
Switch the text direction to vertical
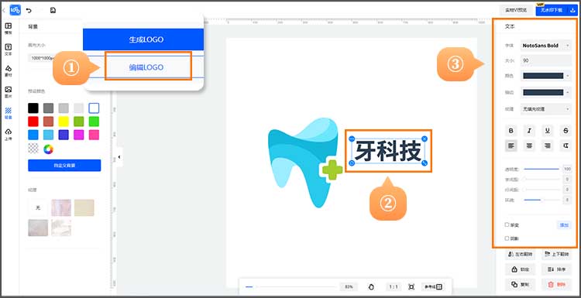click(x=566, y=146)
